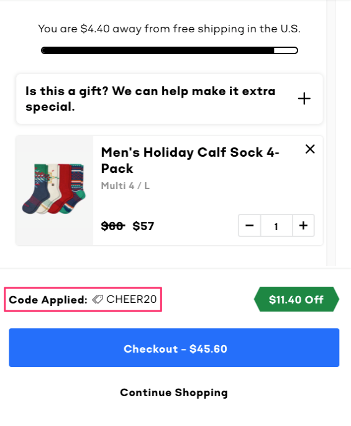Click the free shipping message text
Image resolution: width=351 pixels, height=426 pixels.
pyautogui.click(x=170, y=29)
